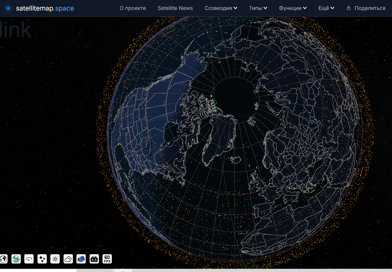Open the О проекте page

pos(133,8)
